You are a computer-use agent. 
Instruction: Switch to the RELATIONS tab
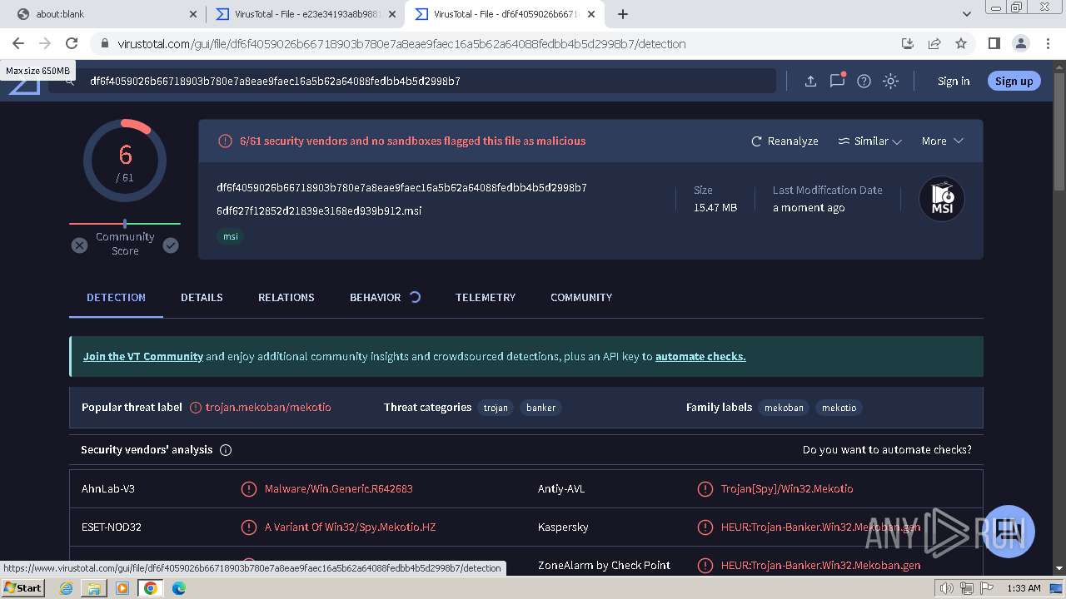point(286,297)
